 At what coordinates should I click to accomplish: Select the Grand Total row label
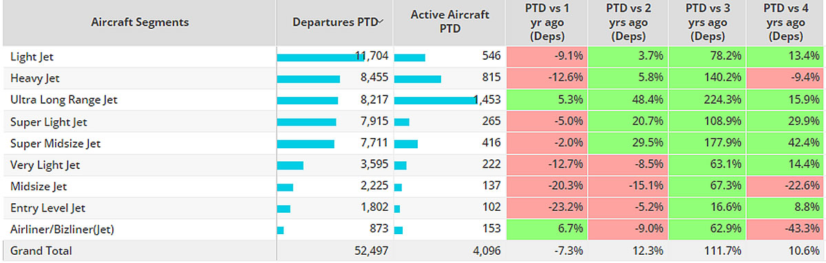(41, 251)
